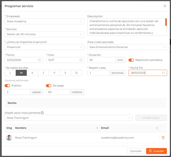Close the Programar servicio dialog

click(x=165, y=6)
